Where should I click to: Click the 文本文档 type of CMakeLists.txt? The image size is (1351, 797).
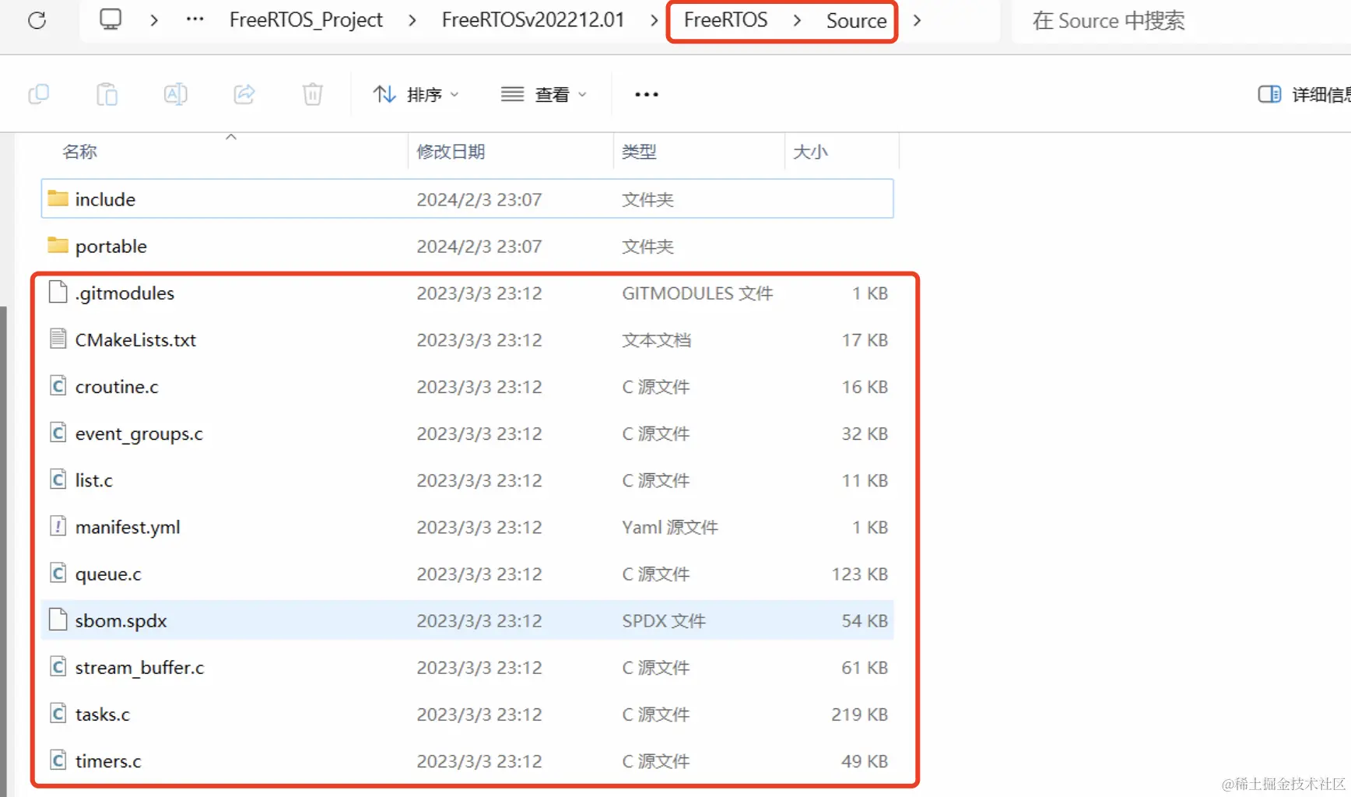pos(656,339)
